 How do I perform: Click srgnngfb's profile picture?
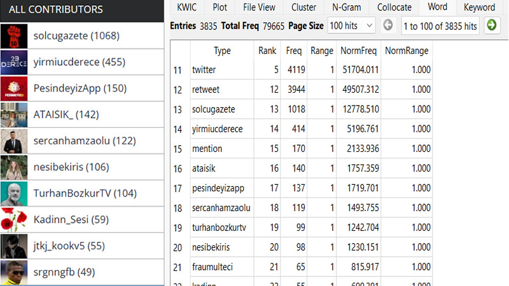pos(13,272)
